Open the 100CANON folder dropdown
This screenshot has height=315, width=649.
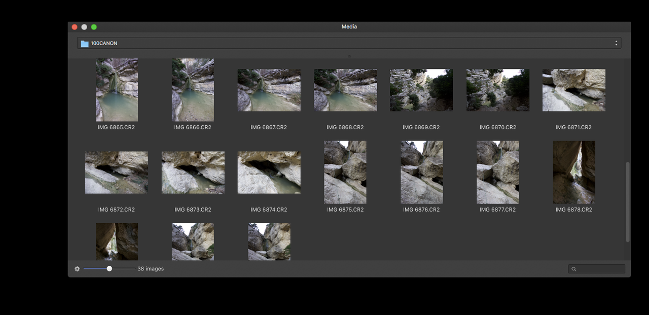tap(349, 43)
